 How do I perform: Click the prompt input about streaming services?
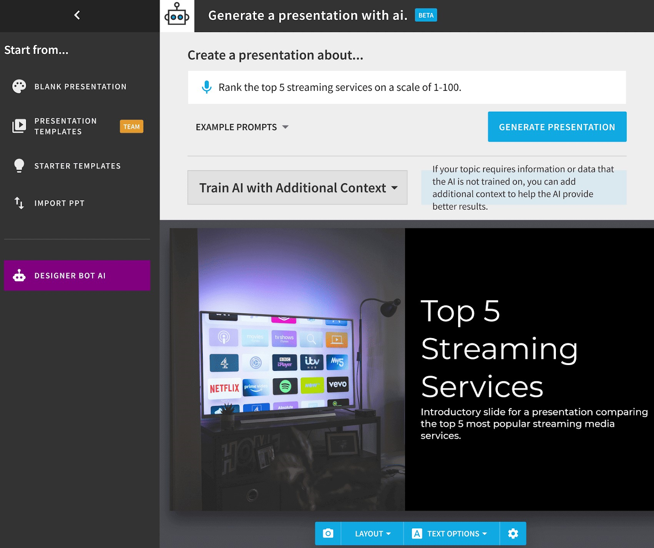[339, 87]
